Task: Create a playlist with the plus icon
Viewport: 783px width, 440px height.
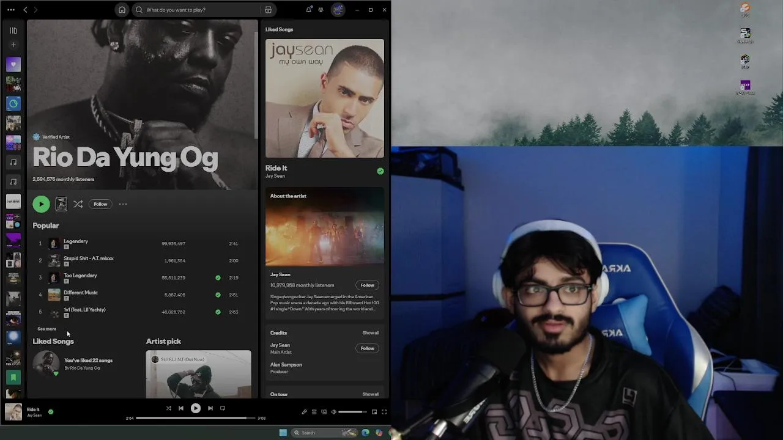Action: (x=13, y=45)
